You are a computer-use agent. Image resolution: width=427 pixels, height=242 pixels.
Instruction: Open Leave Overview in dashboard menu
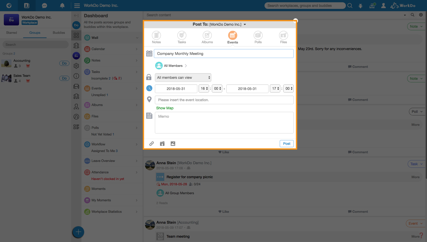coord(112,161)
